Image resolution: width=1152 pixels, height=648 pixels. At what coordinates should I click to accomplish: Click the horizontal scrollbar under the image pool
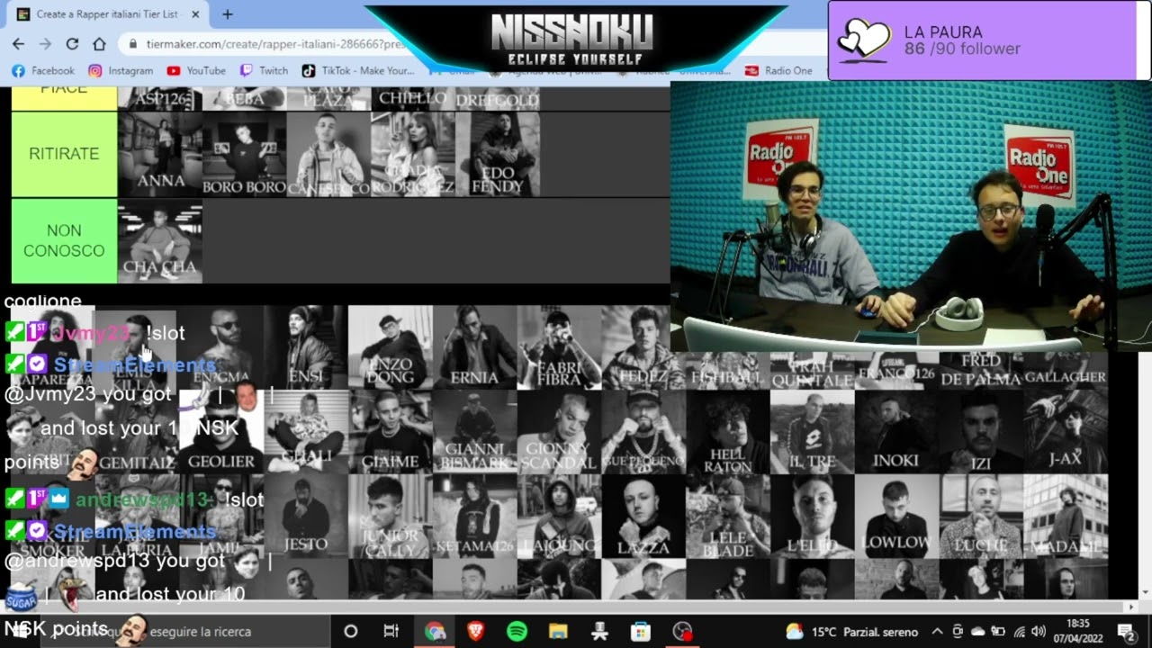tap(569, 607)
